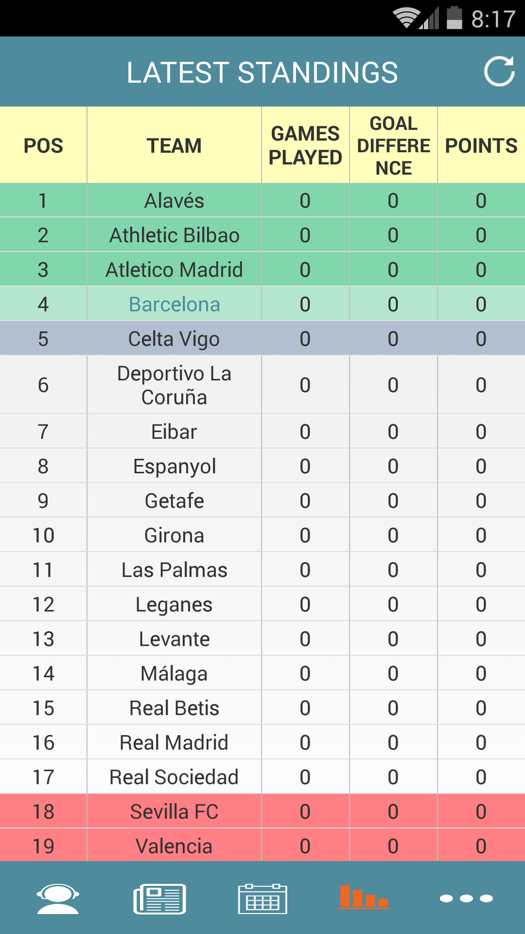Tap the POS column header

pos(43,145)
